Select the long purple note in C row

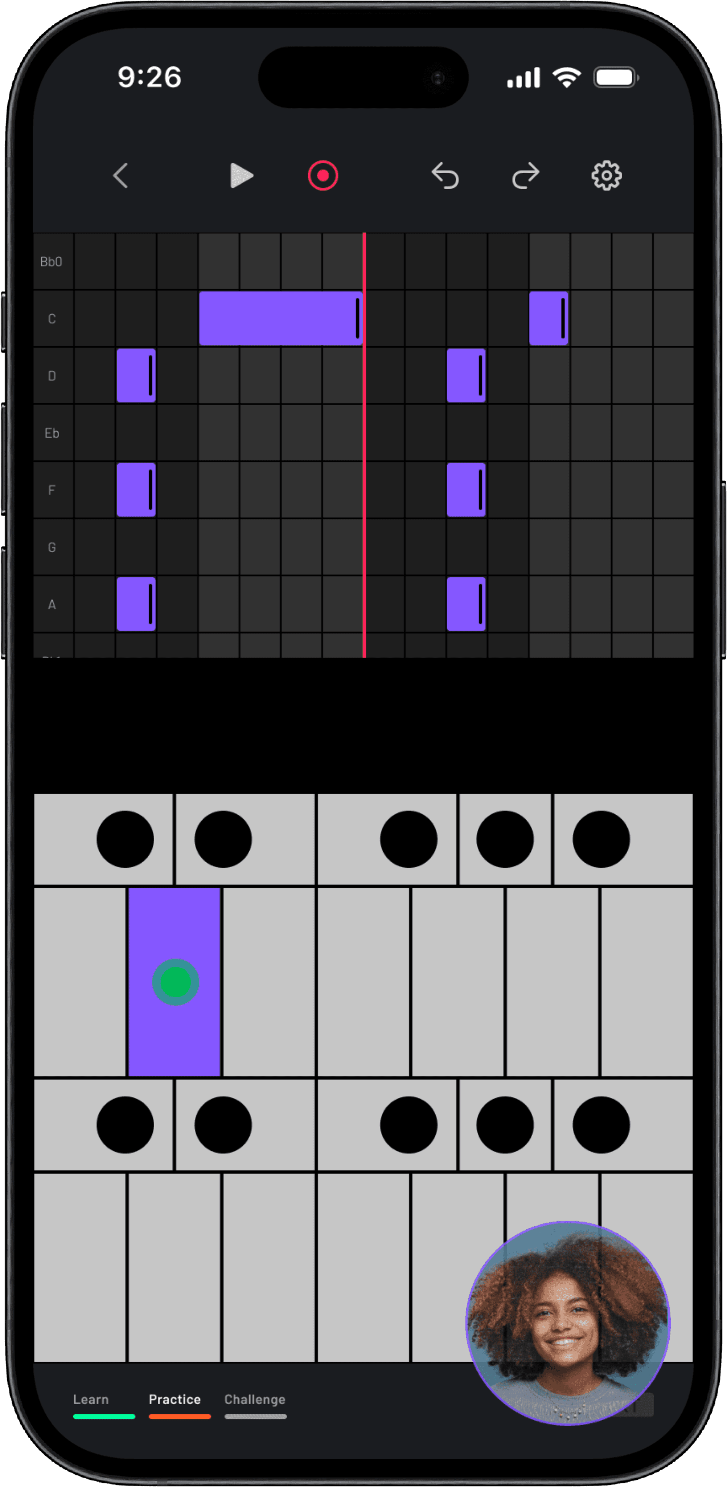click(277, 319)
